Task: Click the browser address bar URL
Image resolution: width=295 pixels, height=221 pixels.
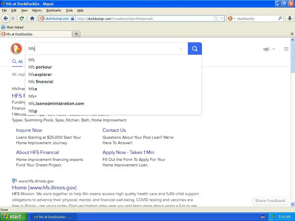Action: coord(145,19)
